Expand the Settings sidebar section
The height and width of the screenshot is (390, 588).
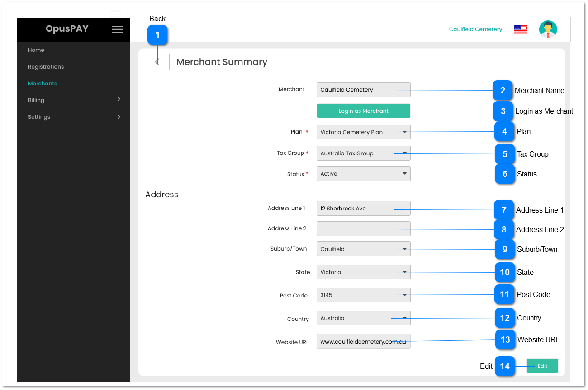73,116
